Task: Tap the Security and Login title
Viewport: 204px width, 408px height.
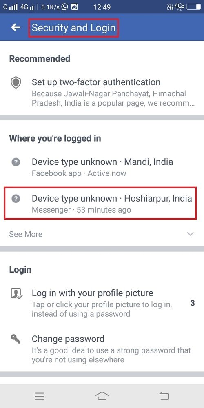Action: (x=73, y=27)
